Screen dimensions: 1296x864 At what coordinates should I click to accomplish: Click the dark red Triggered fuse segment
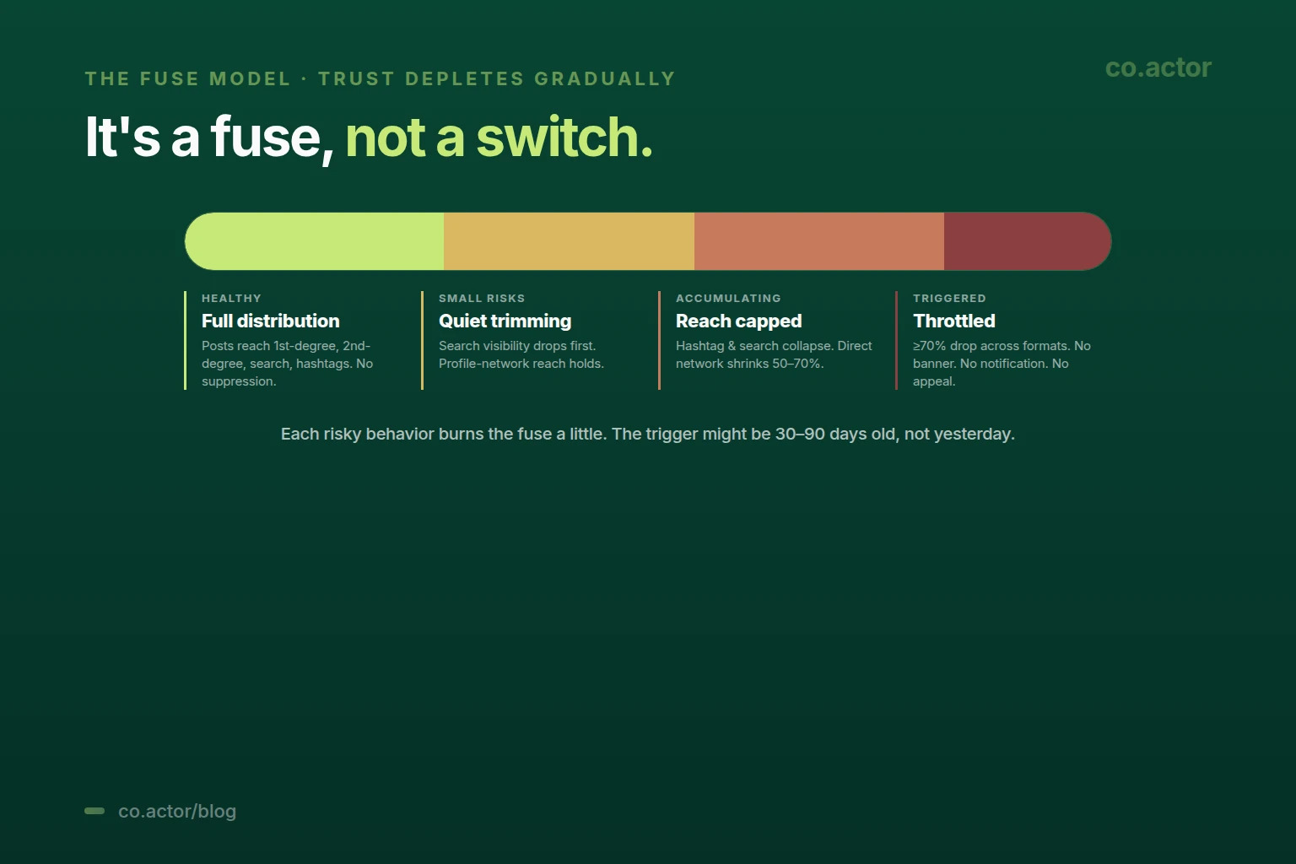[x=1028, y=241]
